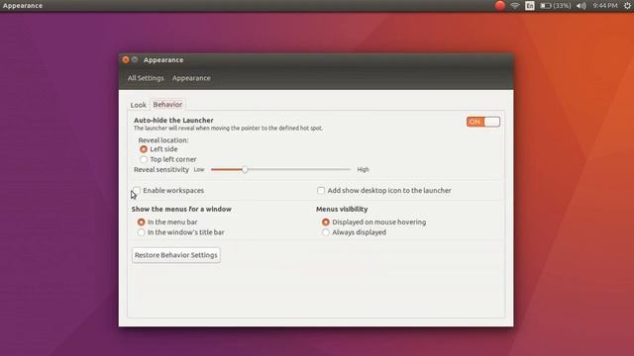Select Top left corner reveal location

pyautogui.click(x=144, y=159)
